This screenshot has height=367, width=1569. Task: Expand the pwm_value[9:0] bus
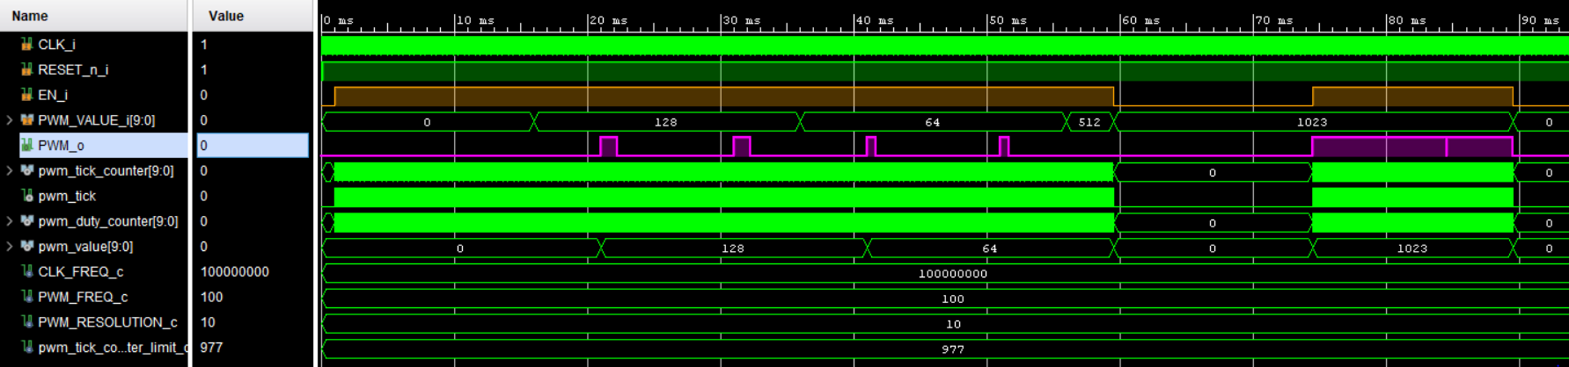point(10,247)
